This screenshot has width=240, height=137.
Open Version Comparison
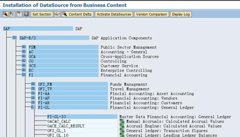(151, 14)
